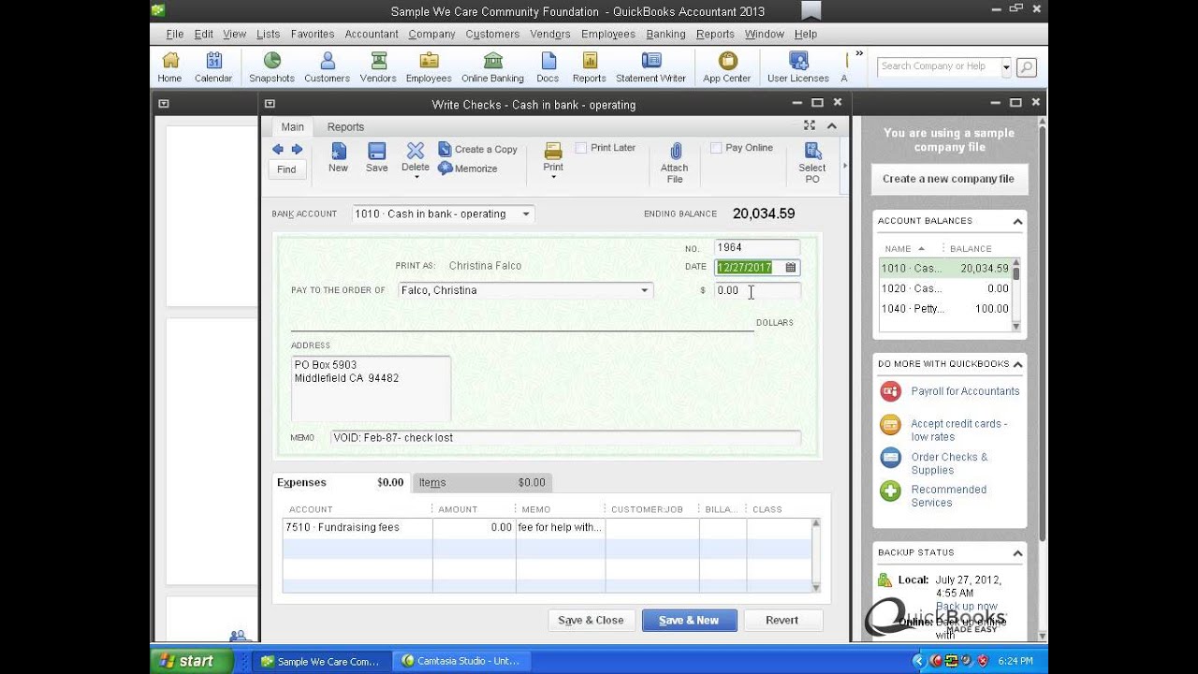The height and width of the screenshot is (674, 1198).
Task: Collapse Do More With QuickBooks panel
Action: click(1017, 364)
